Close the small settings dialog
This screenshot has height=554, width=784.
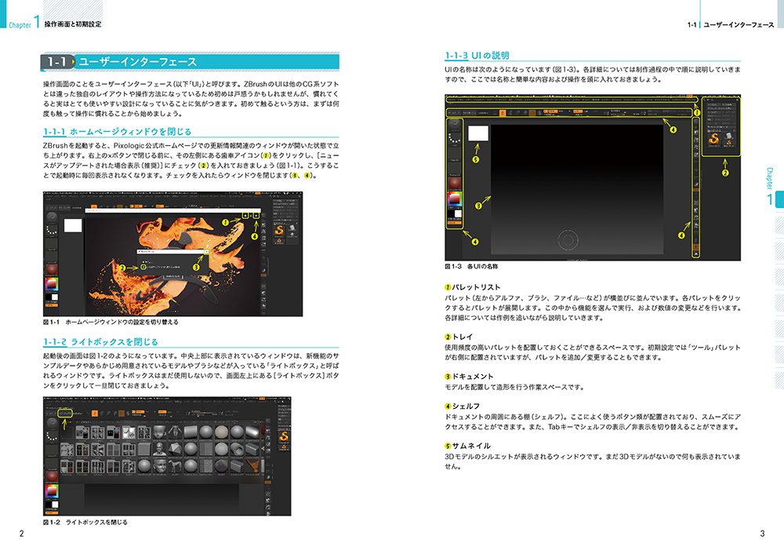coord(207,252)
